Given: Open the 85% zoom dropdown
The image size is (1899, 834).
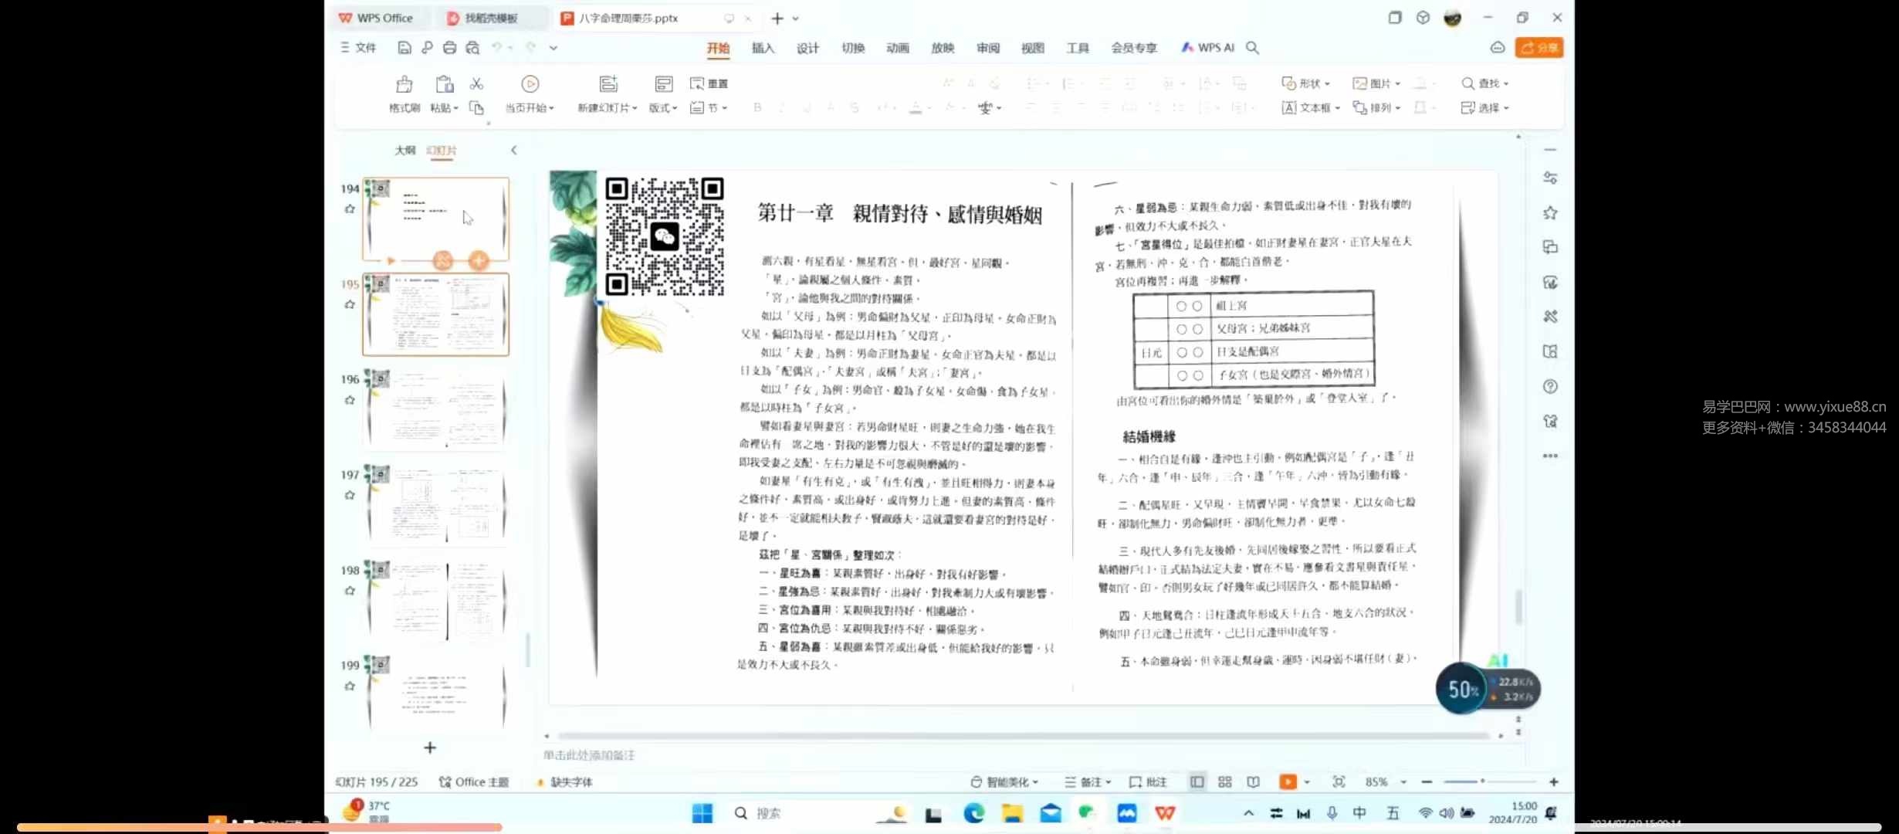Looking at the screenshot, I should (x=1381, y=781).
